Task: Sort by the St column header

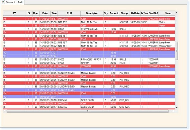Action: click(29, 13)
